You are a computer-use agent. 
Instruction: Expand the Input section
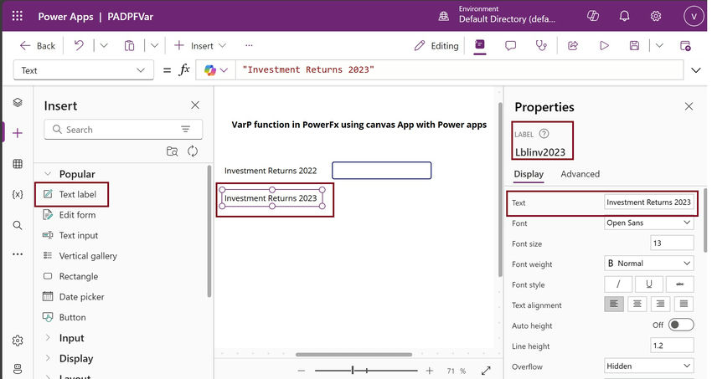[x=47, y=338]
